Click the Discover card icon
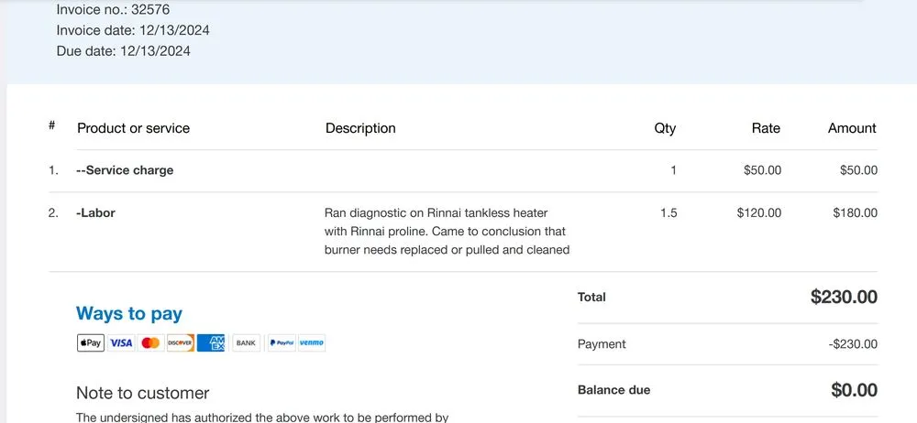 pyautogui.click(x=181, y=343)
